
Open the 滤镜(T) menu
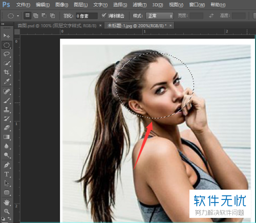click(140, 5)
